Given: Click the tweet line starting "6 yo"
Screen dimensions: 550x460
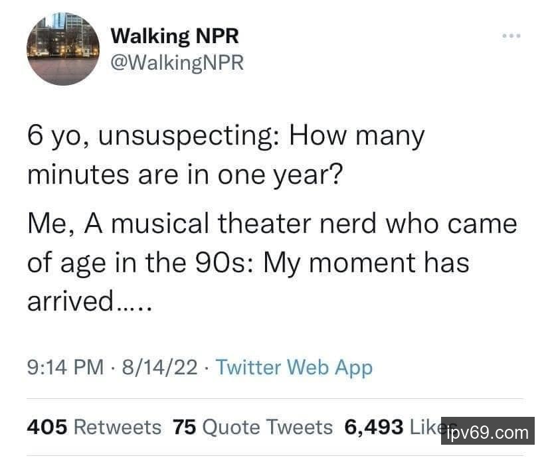Looking at the screenshot, I should (226, 137).
